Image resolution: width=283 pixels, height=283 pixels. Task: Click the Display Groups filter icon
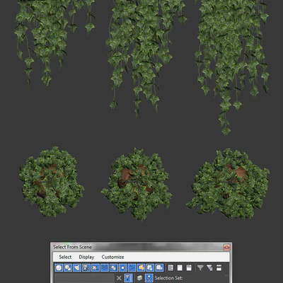[114, 267]
